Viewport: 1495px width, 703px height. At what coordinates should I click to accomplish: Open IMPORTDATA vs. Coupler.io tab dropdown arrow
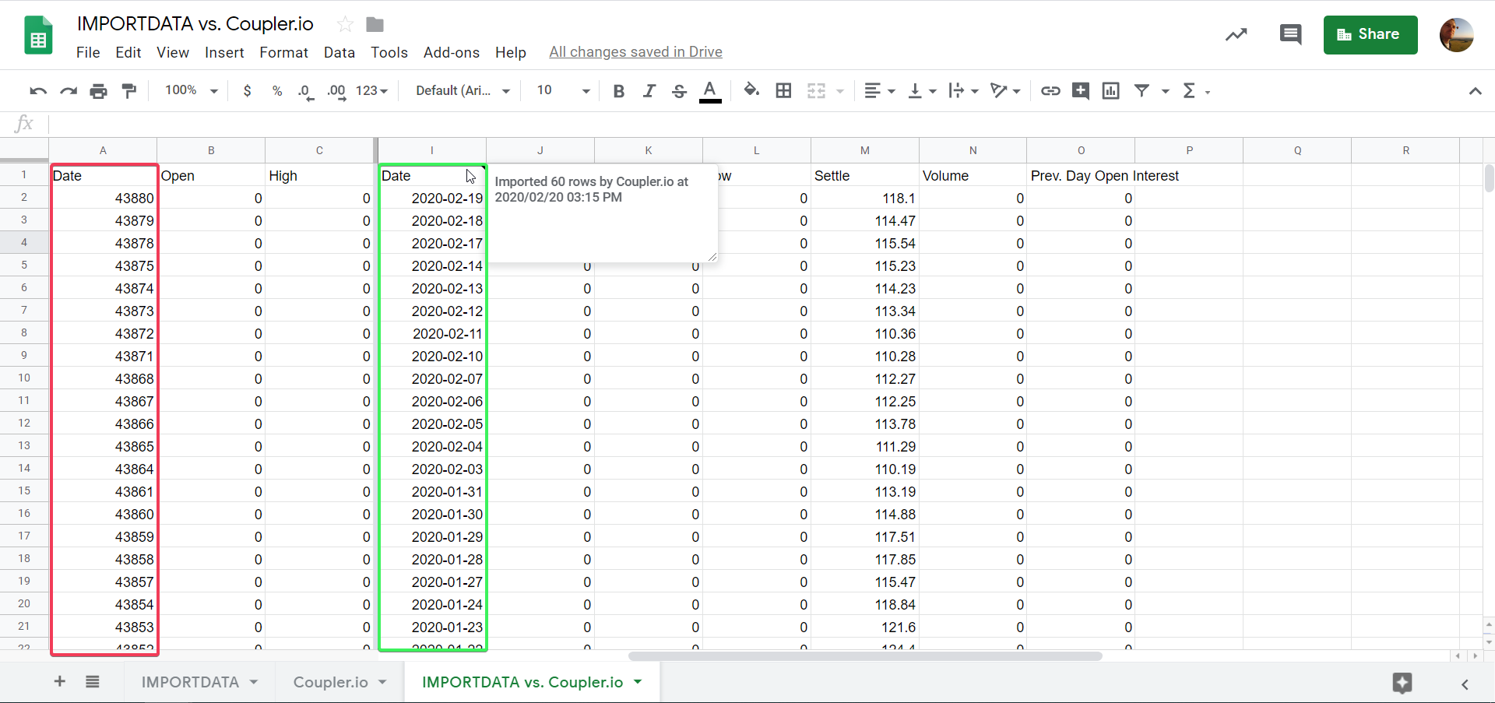point(638,682)
